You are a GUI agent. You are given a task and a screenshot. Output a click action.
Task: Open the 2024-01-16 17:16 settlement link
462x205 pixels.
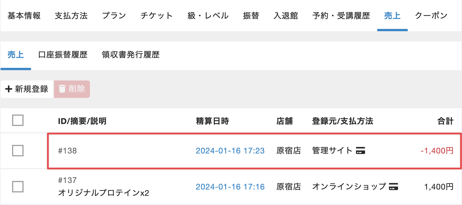[x=230, y=187]
